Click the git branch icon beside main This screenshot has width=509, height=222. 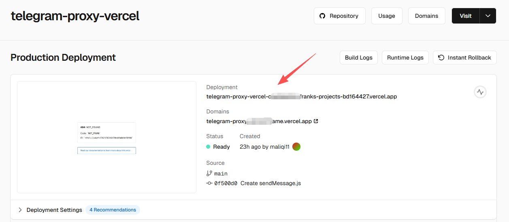[x=209, y=173]
